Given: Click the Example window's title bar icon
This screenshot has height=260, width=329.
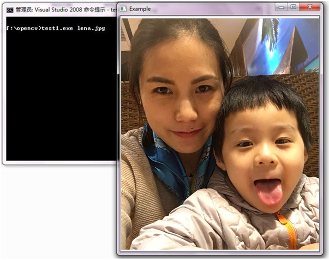Looking at the screenshot, I should [x=123, y=9].
